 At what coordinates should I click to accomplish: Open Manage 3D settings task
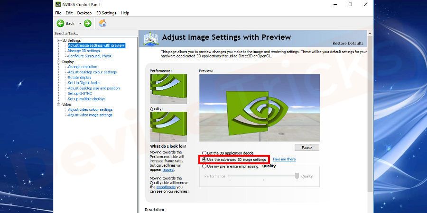84,51
